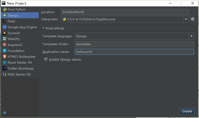Viewport: 199px width, 118px height.
Task: Select the Pure Python project type
Action: 20,9
